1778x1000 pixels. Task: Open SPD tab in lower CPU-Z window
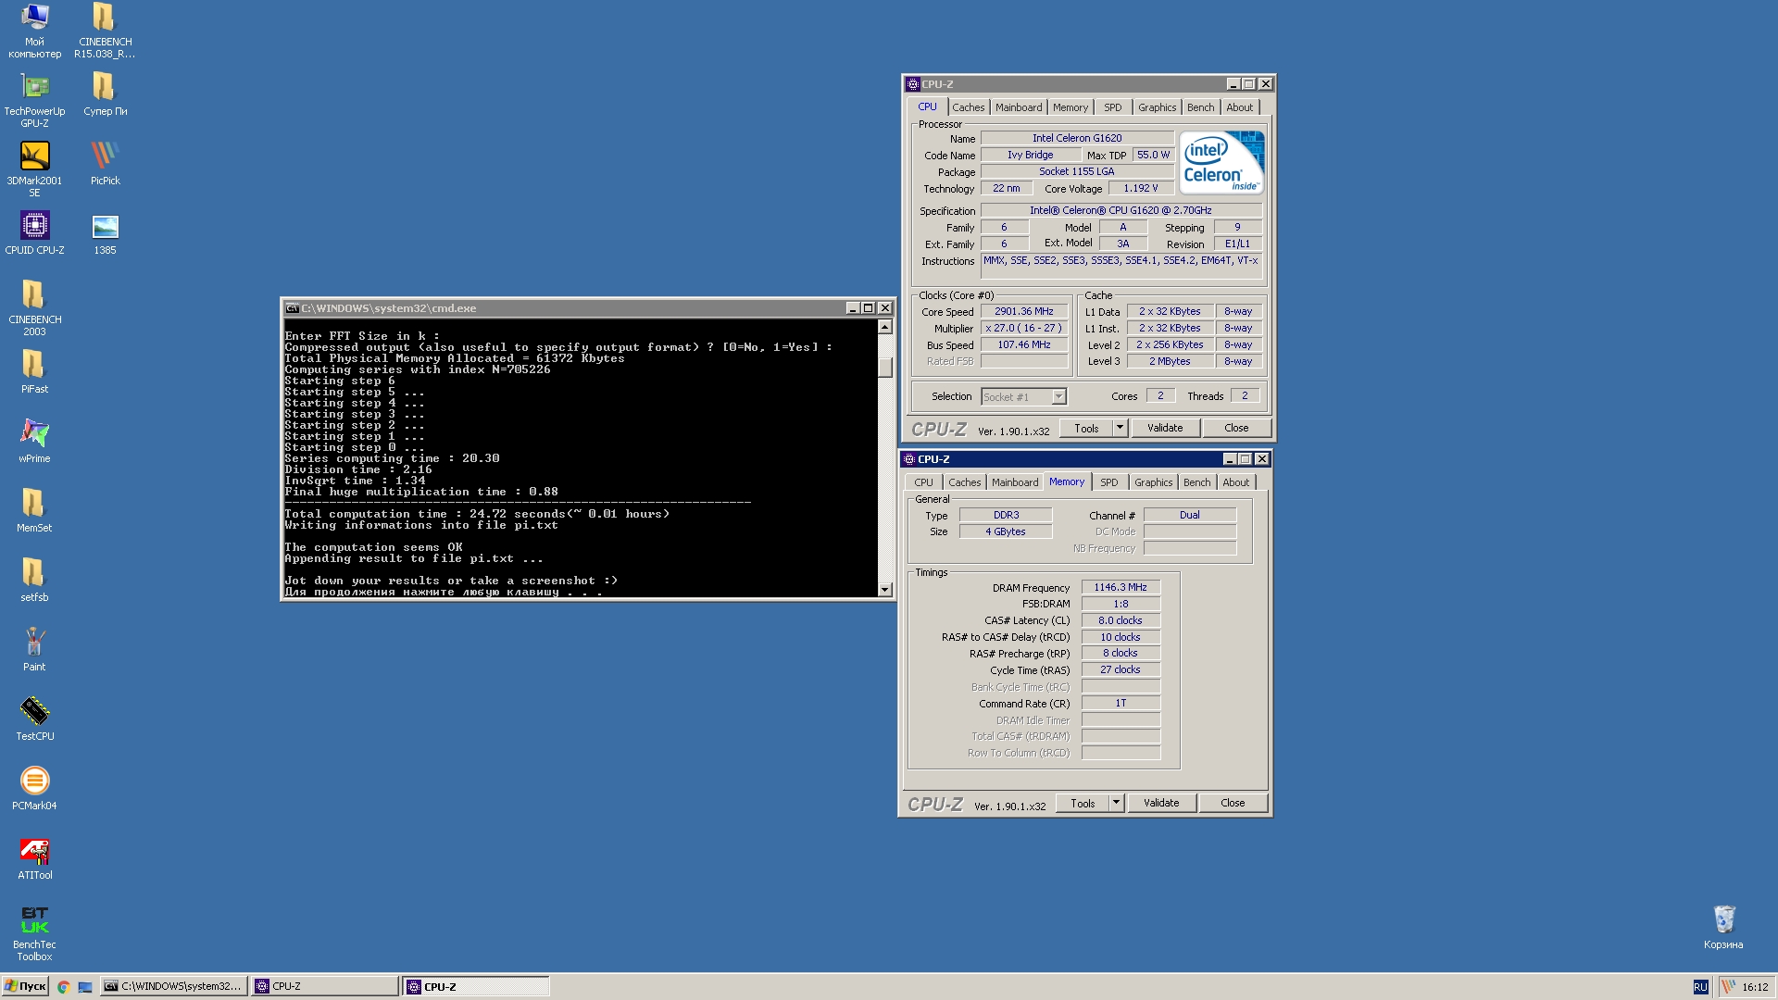[1108, 482]
